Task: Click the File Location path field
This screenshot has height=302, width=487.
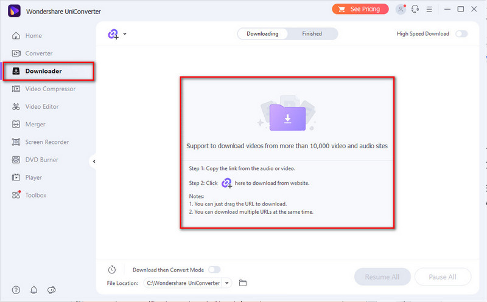Action: coord(183,283)
